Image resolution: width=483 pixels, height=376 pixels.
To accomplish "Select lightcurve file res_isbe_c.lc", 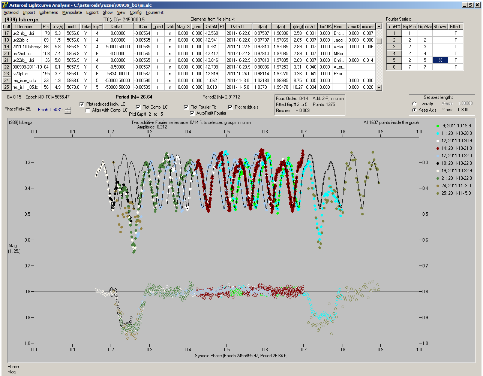I will pyautogui.click(x=26, y=81).
